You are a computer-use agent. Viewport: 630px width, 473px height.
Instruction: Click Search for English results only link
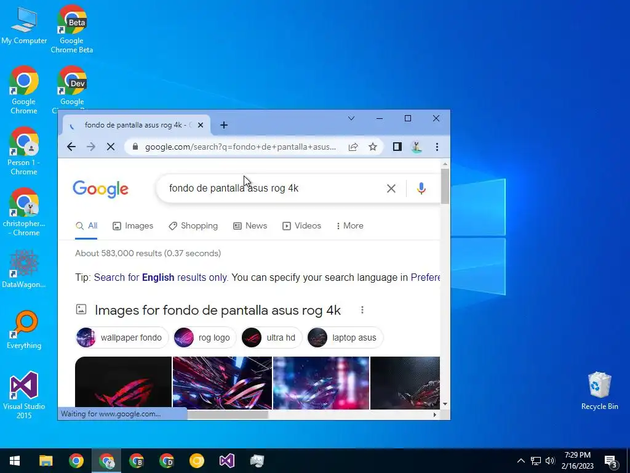(x=161, y=278)
